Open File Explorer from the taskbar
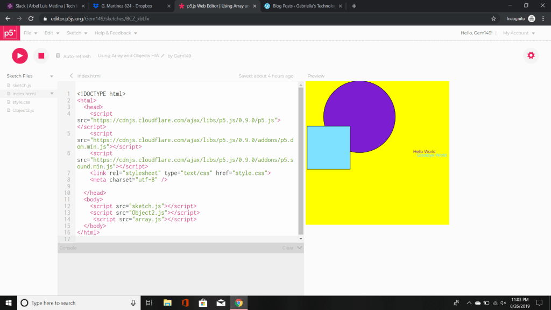 click(167, 303)
